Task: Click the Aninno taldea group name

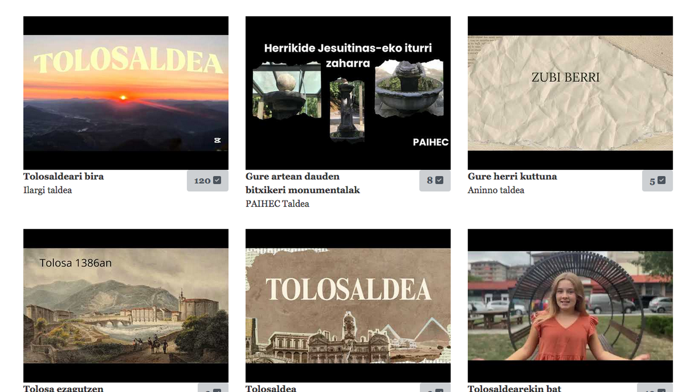Action: (x=496, y=190)
